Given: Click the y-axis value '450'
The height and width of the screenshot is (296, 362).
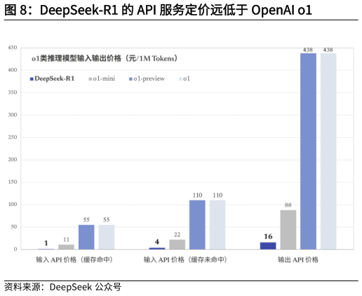Looking at the screenshot, I should click(13, 48).
